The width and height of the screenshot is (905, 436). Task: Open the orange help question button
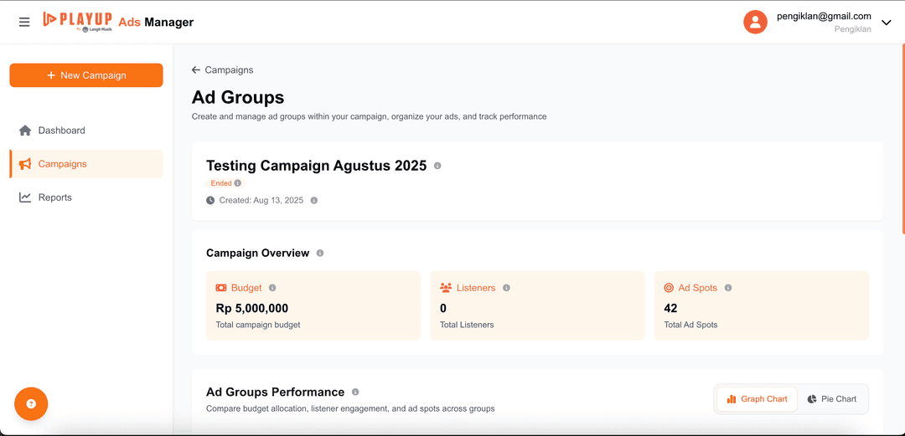31,403
